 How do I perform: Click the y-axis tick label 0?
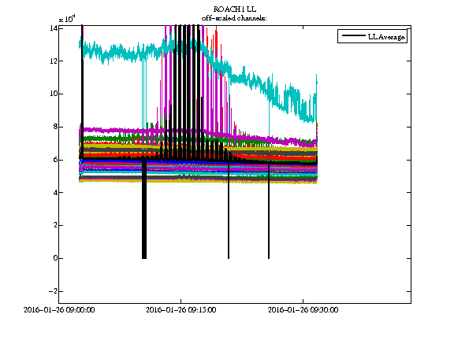click(x=54, y=258)
